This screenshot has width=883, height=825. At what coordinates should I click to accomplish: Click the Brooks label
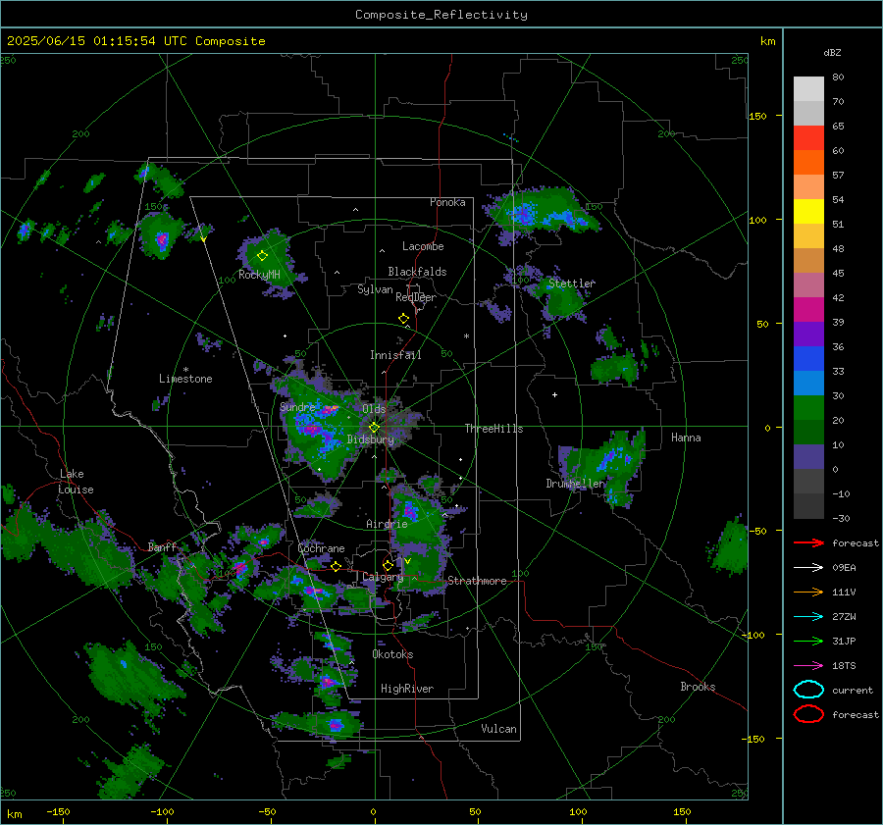698,687
